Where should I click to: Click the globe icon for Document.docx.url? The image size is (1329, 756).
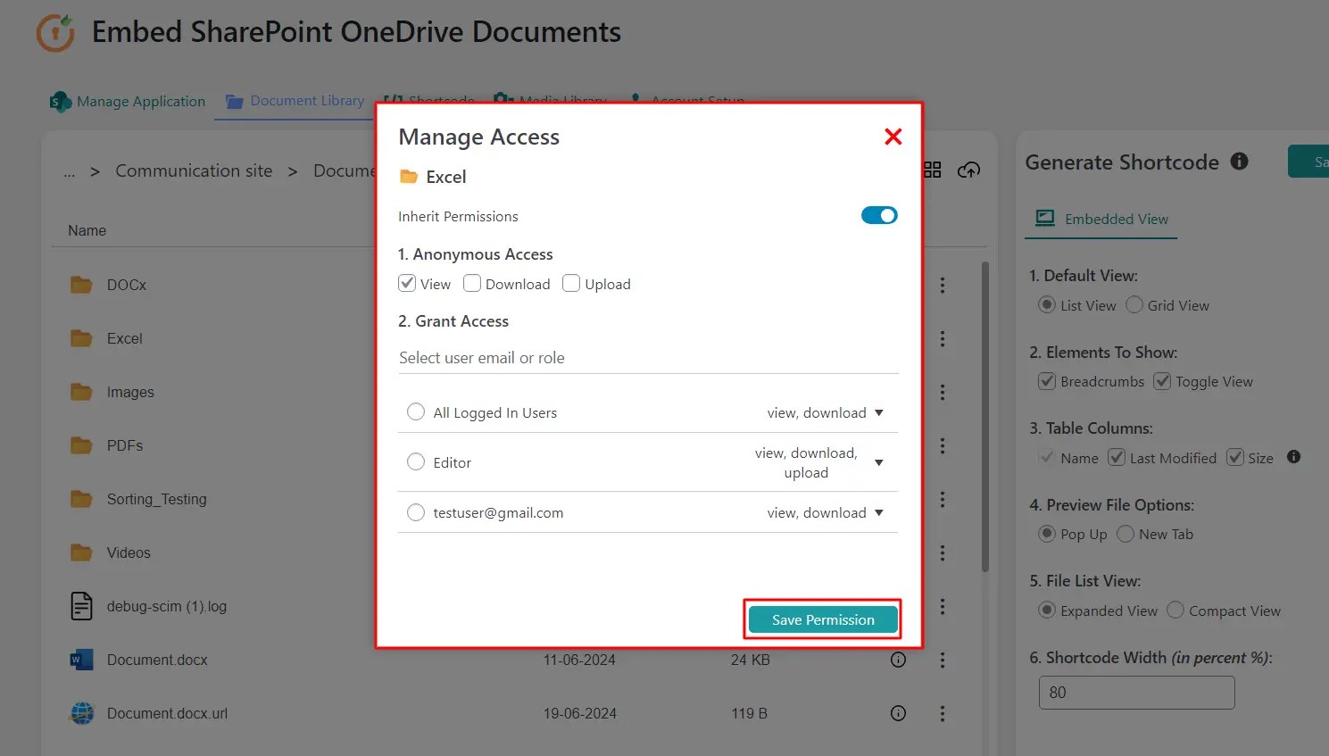[81, 713]
